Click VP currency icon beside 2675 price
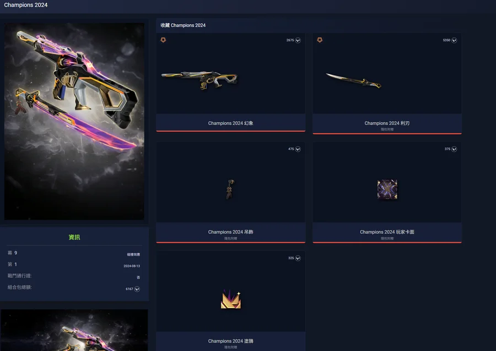The height and width of the screenshot is (351, 496). click(x=298, y=40)
